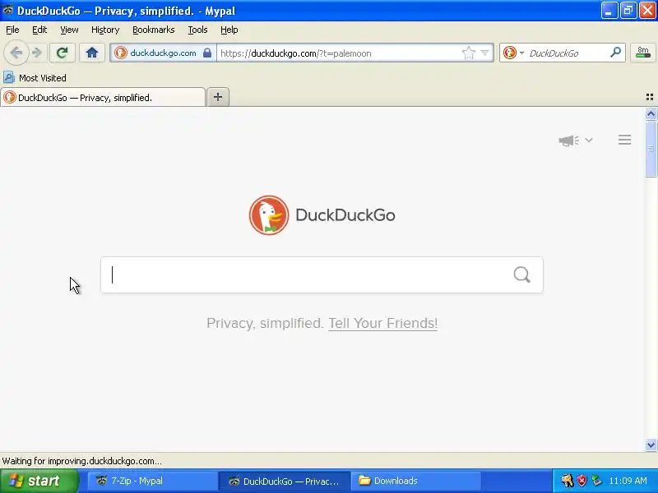Open the Windows start button

39,481
